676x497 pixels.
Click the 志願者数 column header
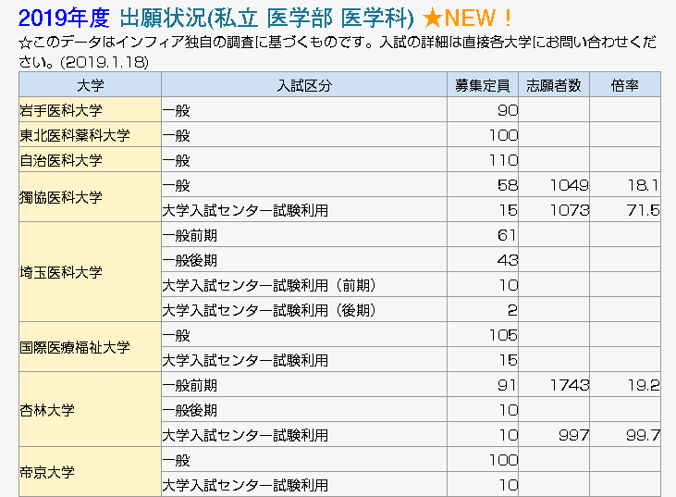pos(554,85)
